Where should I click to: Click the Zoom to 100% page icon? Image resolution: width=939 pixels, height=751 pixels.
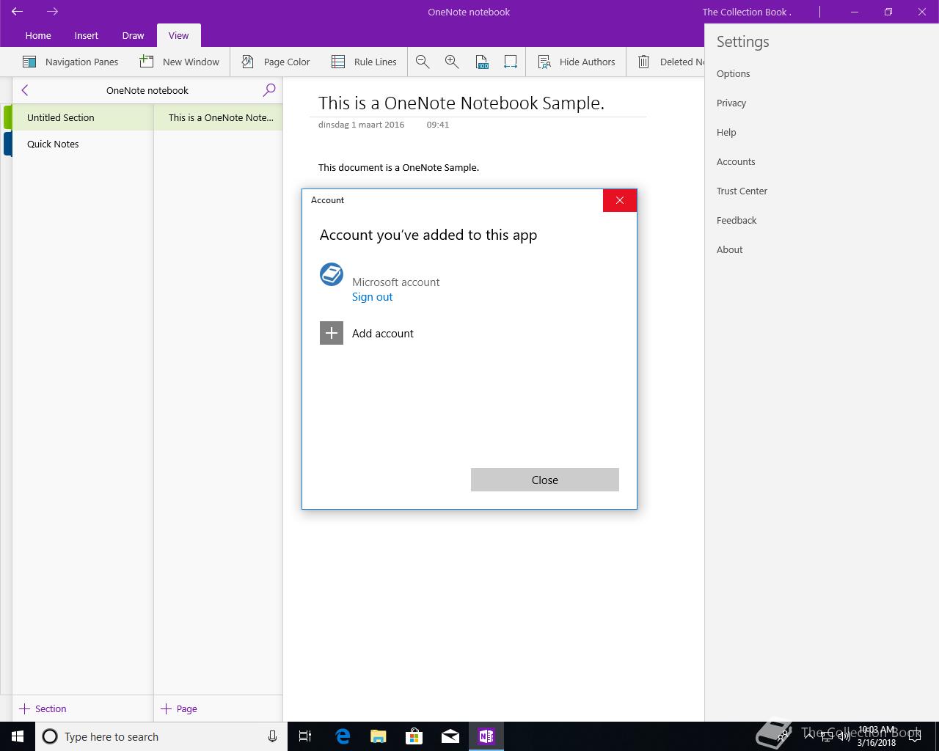(482, 62)
